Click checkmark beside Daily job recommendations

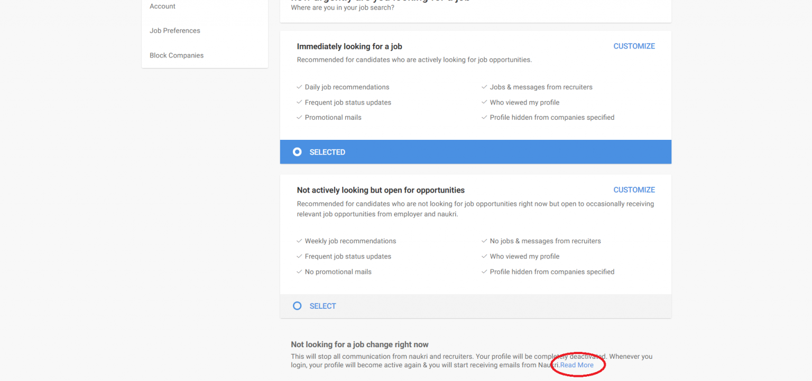(299, 87)
